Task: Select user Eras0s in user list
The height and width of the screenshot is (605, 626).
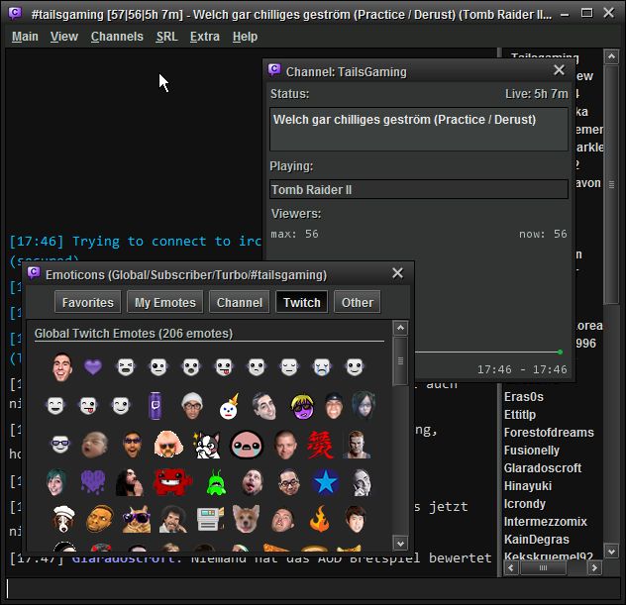Action: coord(523,397)
